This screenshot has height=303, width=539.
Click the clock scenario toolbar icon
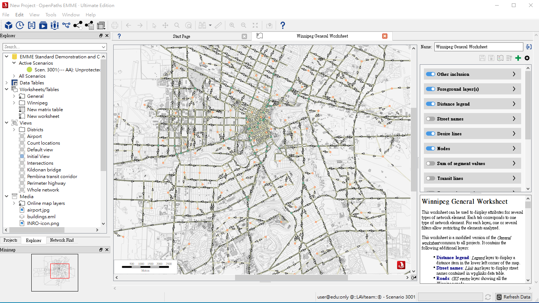tap(20, 25)
